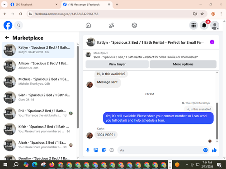The width and height of the screenshot is (226, 169).
Task: Send a thumbs-up like
Action: click(x=214, y=150)
